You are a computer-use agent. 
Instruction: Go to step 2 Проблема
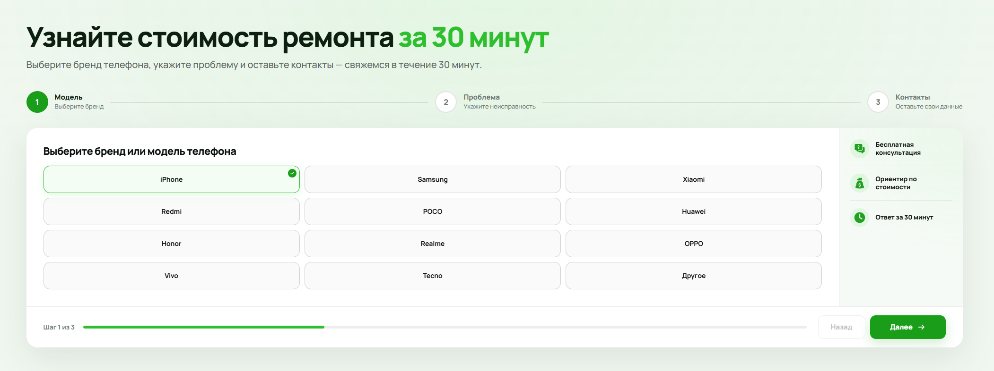click(x=446, y=102)
